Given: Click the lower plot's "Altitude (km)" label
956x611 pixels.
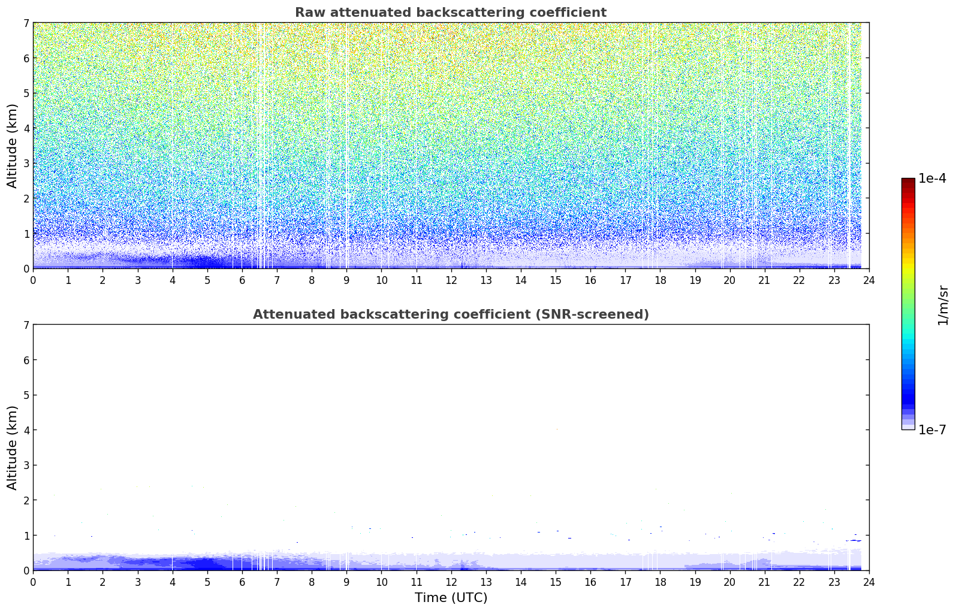Looking at the screenshot, I should [13, 447].
